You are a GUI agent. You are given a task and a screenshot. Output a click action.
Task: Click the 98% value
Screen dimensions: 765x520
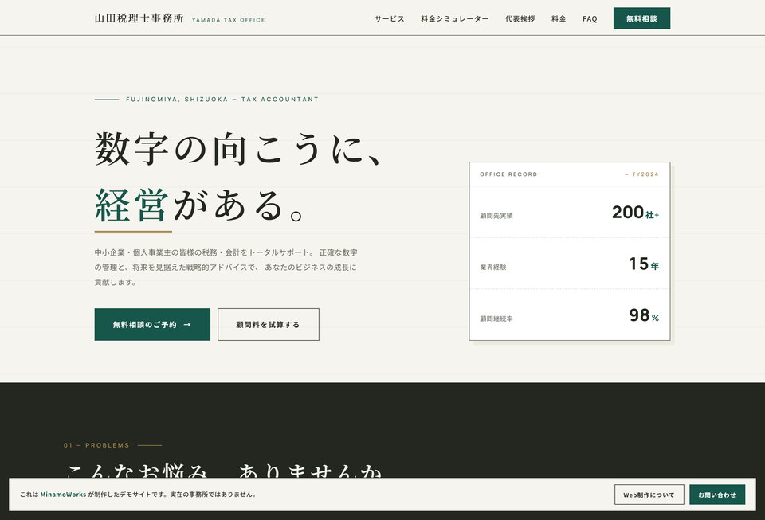click(x=644, y=315)
